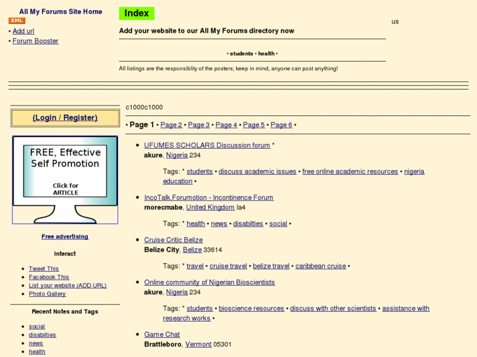The height and width of the screenshot is (357, 477).
Task: Open IncoTalk.Forumotion Incontinence Forum listing
Action: point(209,197)
